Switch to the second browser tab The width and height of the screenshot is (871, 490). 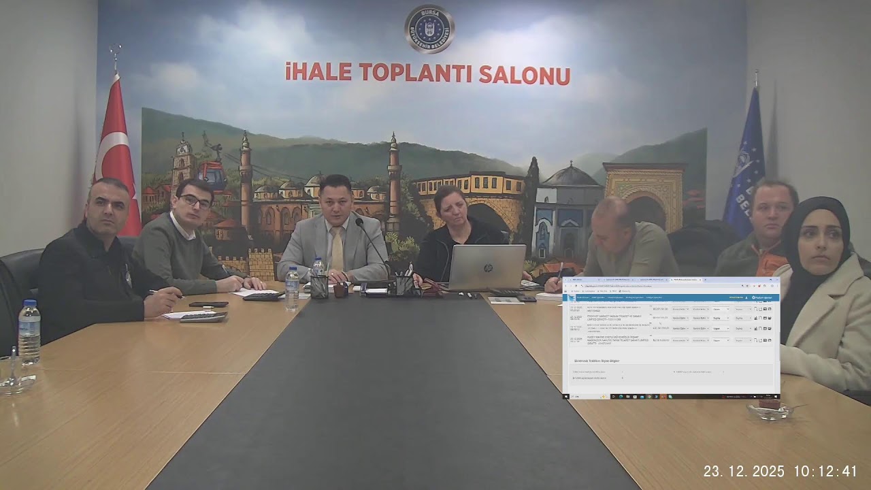pos(618,280)
